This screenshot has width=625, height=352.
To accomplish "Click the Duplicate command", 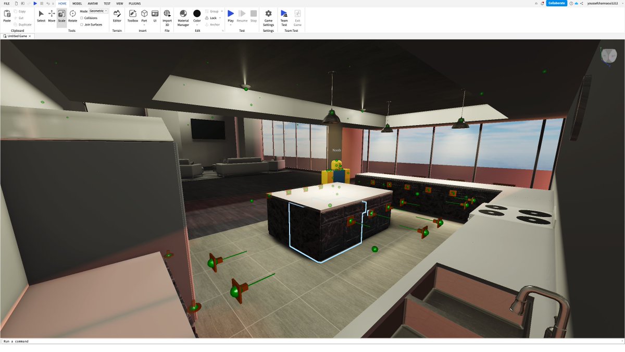I will (x=23, y=25).
